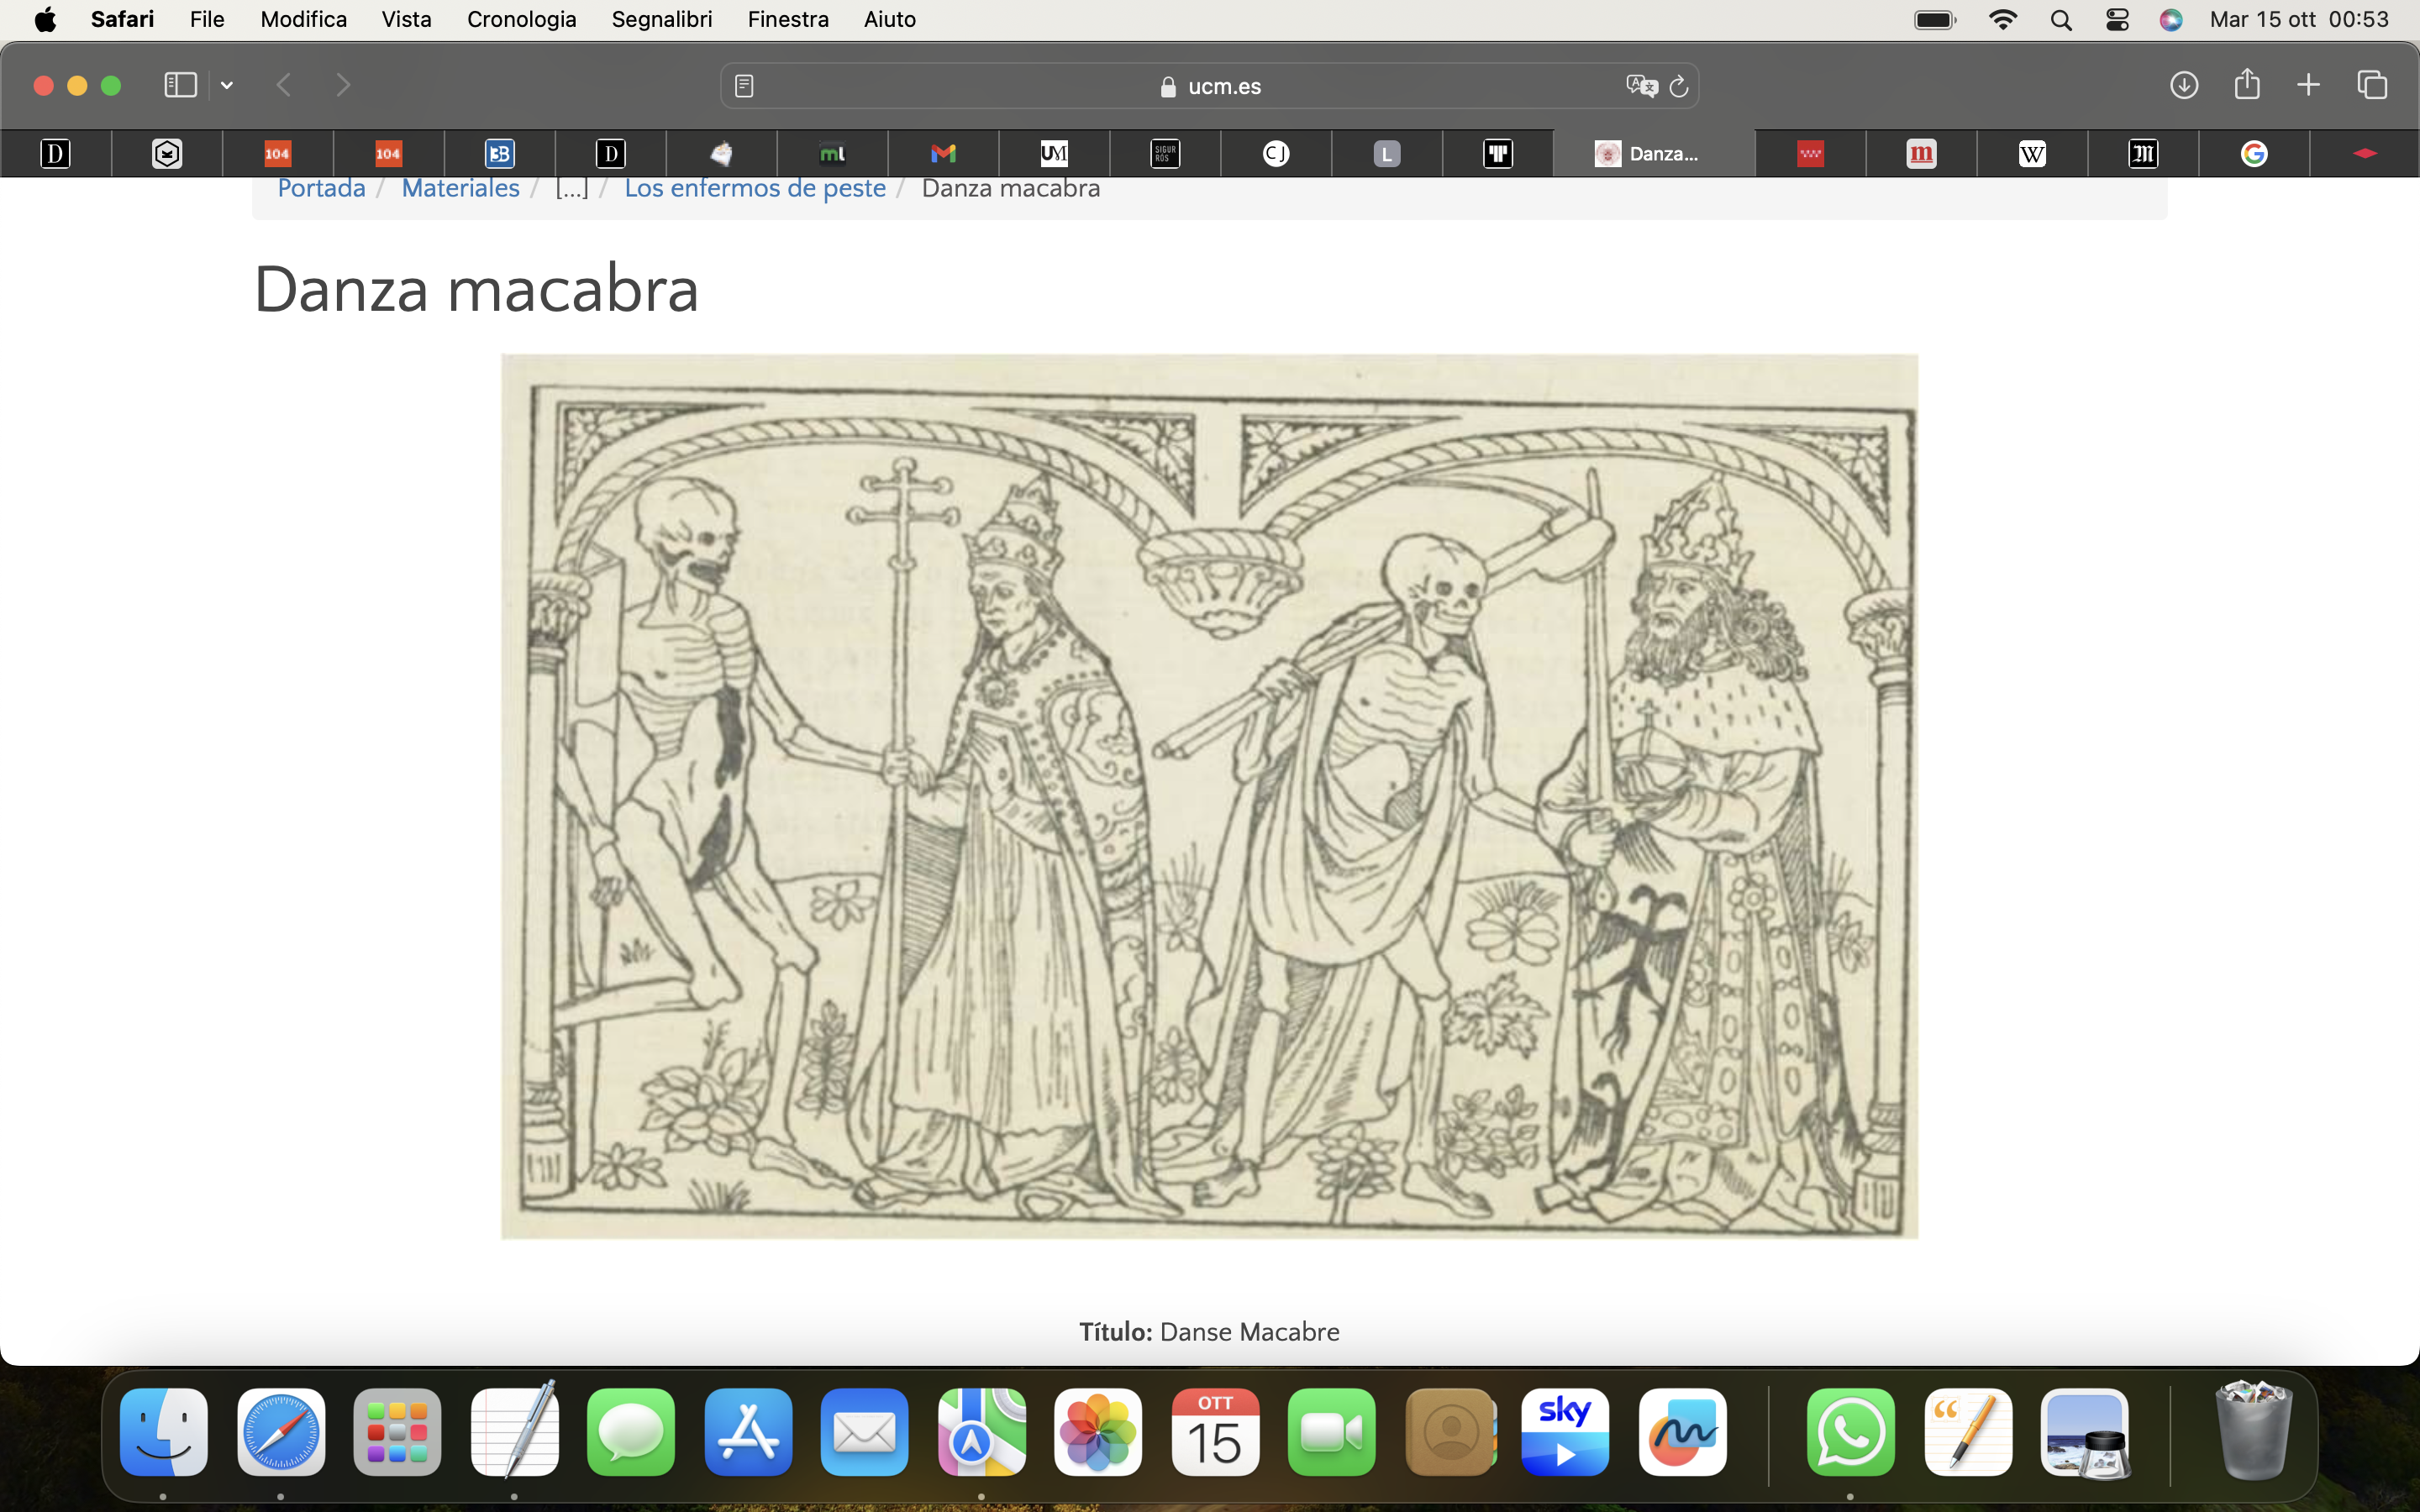Switch to the 'CJ' circle favicon tab
The height and width of the screenshot is (1512, 2420).
1276,153
